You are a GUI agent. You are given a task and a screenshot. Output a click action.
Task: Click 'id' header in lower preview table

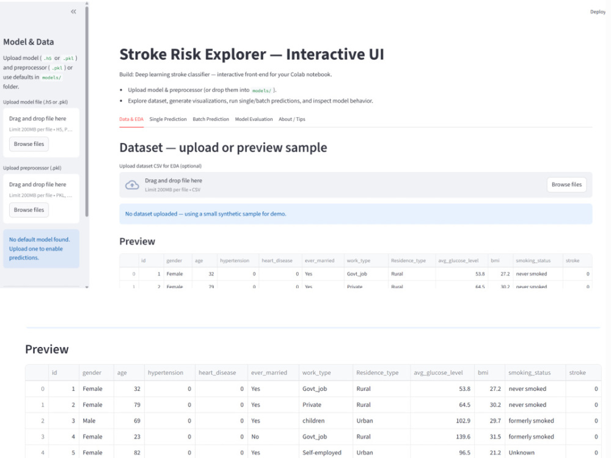[x=64, y=373]
